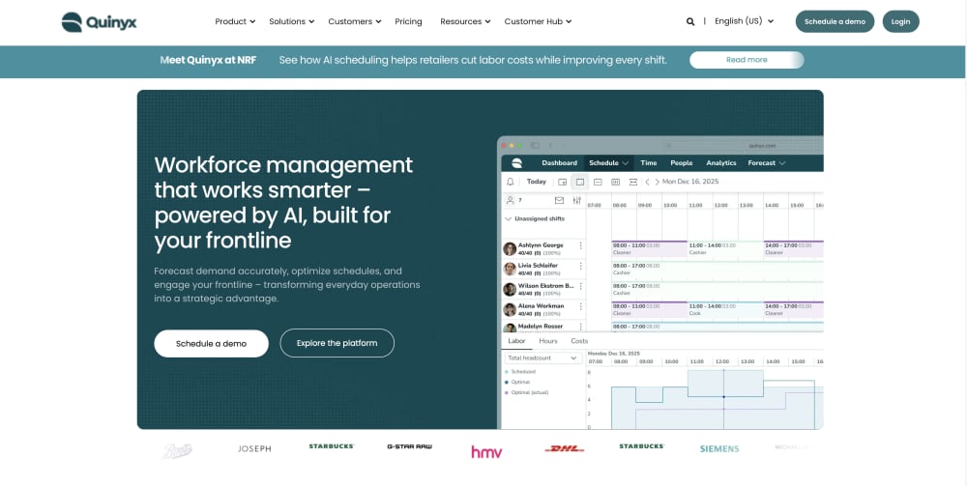The height and width of the screenshot is (486, 967).
Task: Open the three-dot menu for Alena Workman
Action: [x=580, y=306]
